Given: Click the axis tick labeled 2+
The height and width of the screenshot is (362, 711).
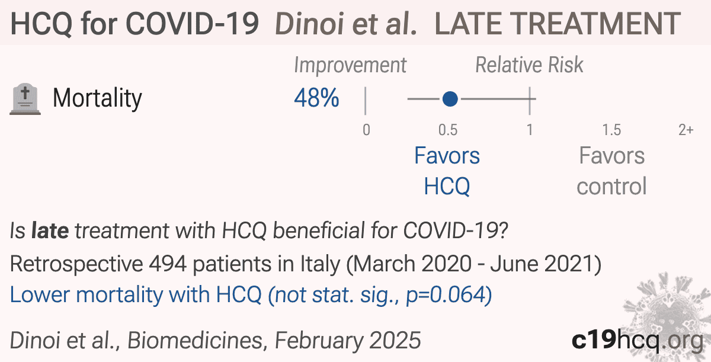Looking at the screenshot, I should [x=686, y=130].
